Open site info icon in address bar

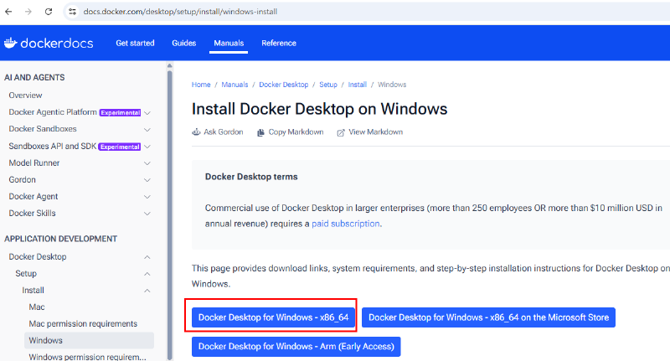(x=73, y=12)
